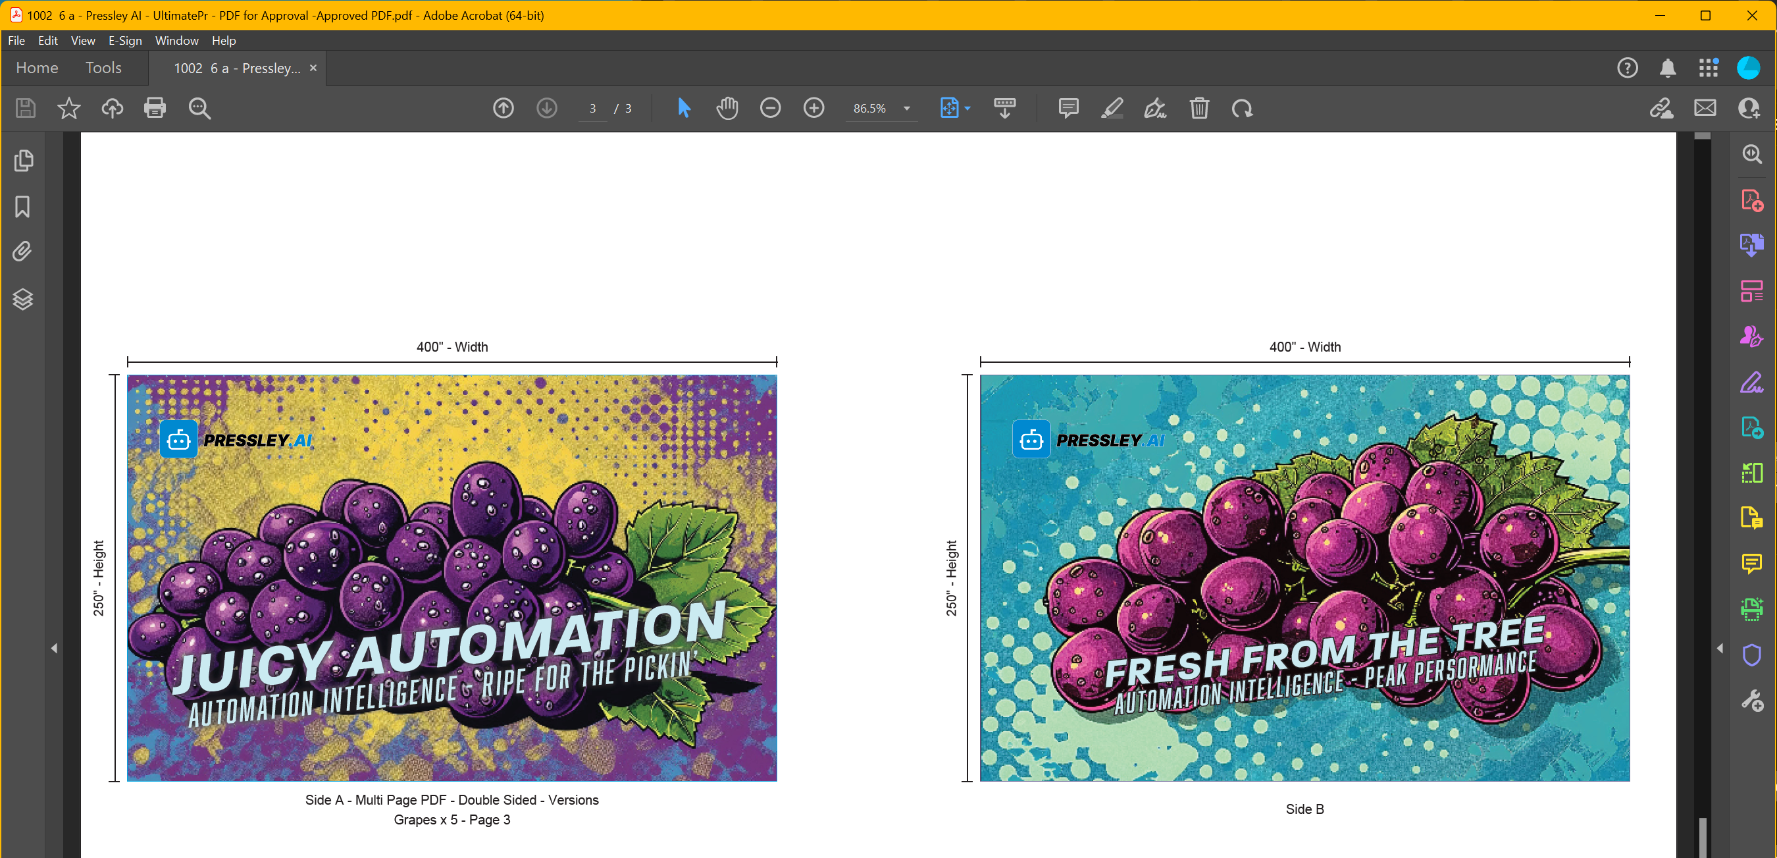Open the Comment tool in right pane
Image resolution: width=1777 pixels, height=858 pixels.
coord(1752,564)
